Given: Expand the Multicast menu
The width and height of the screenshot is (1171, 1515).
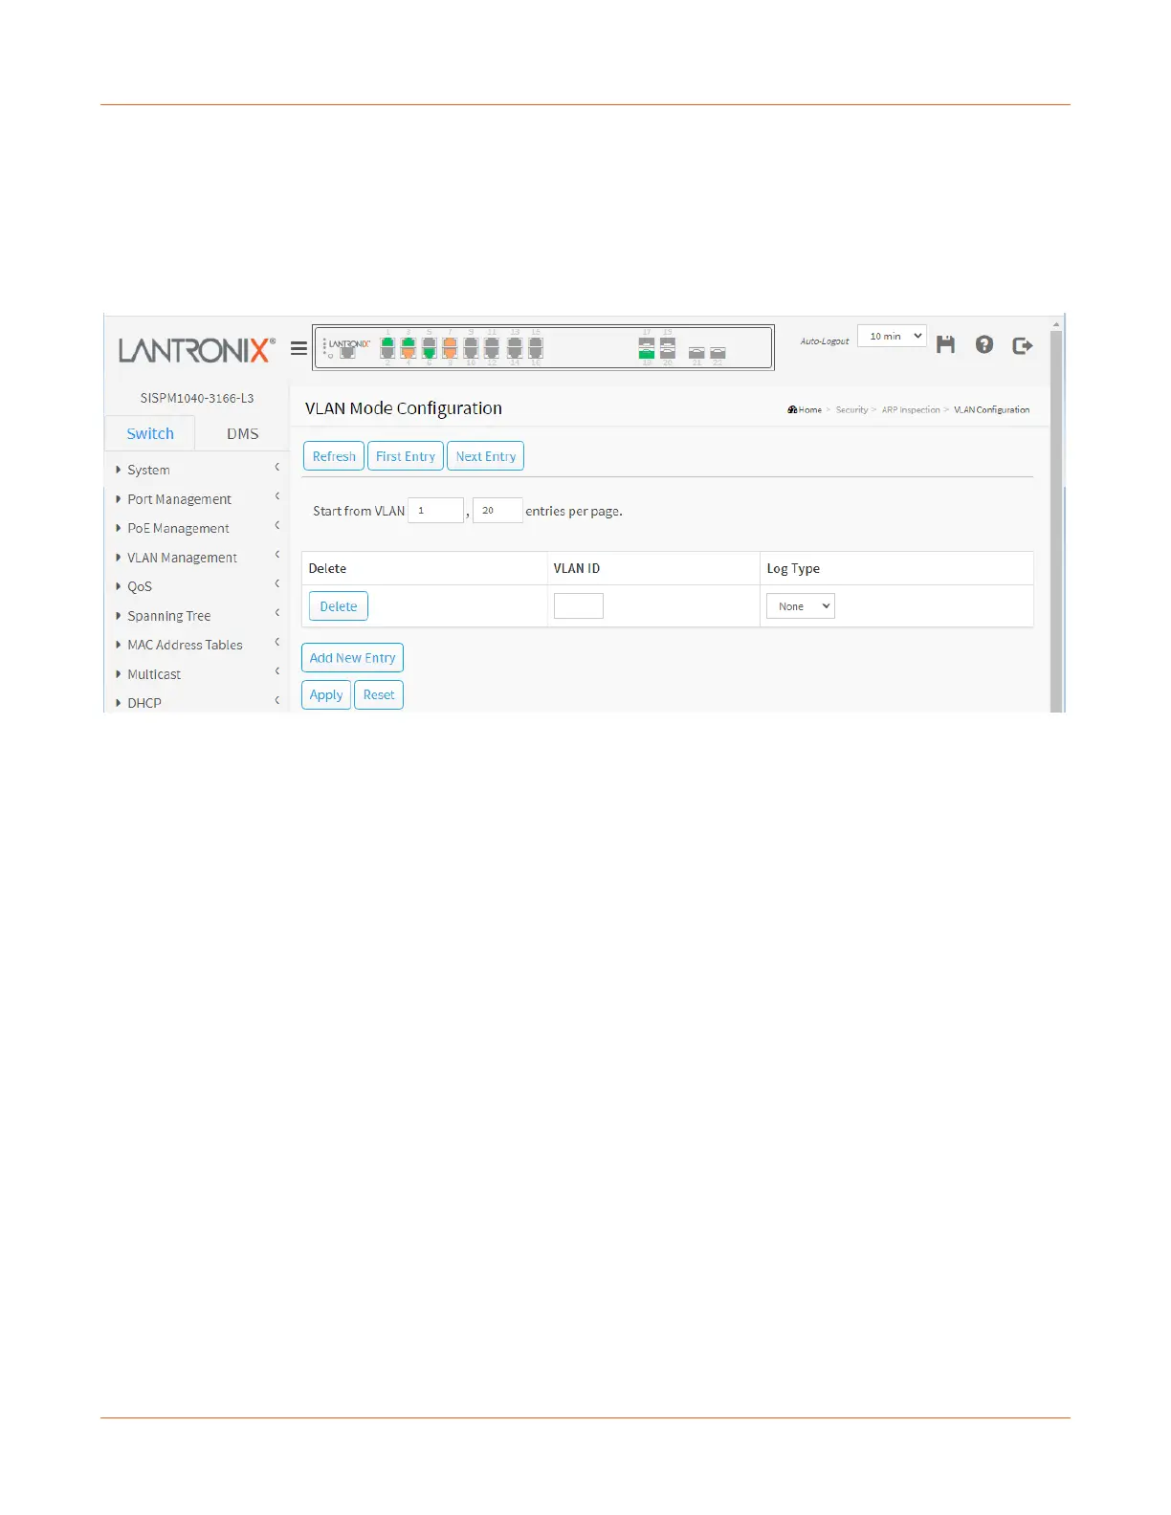Looking at the screenshot, I should 198,674.
